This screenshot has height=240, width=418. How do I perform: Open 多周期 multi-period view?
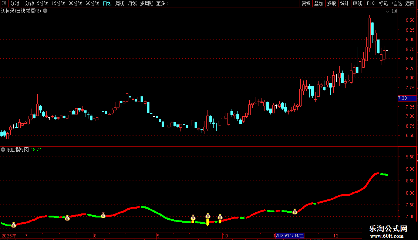146,3
